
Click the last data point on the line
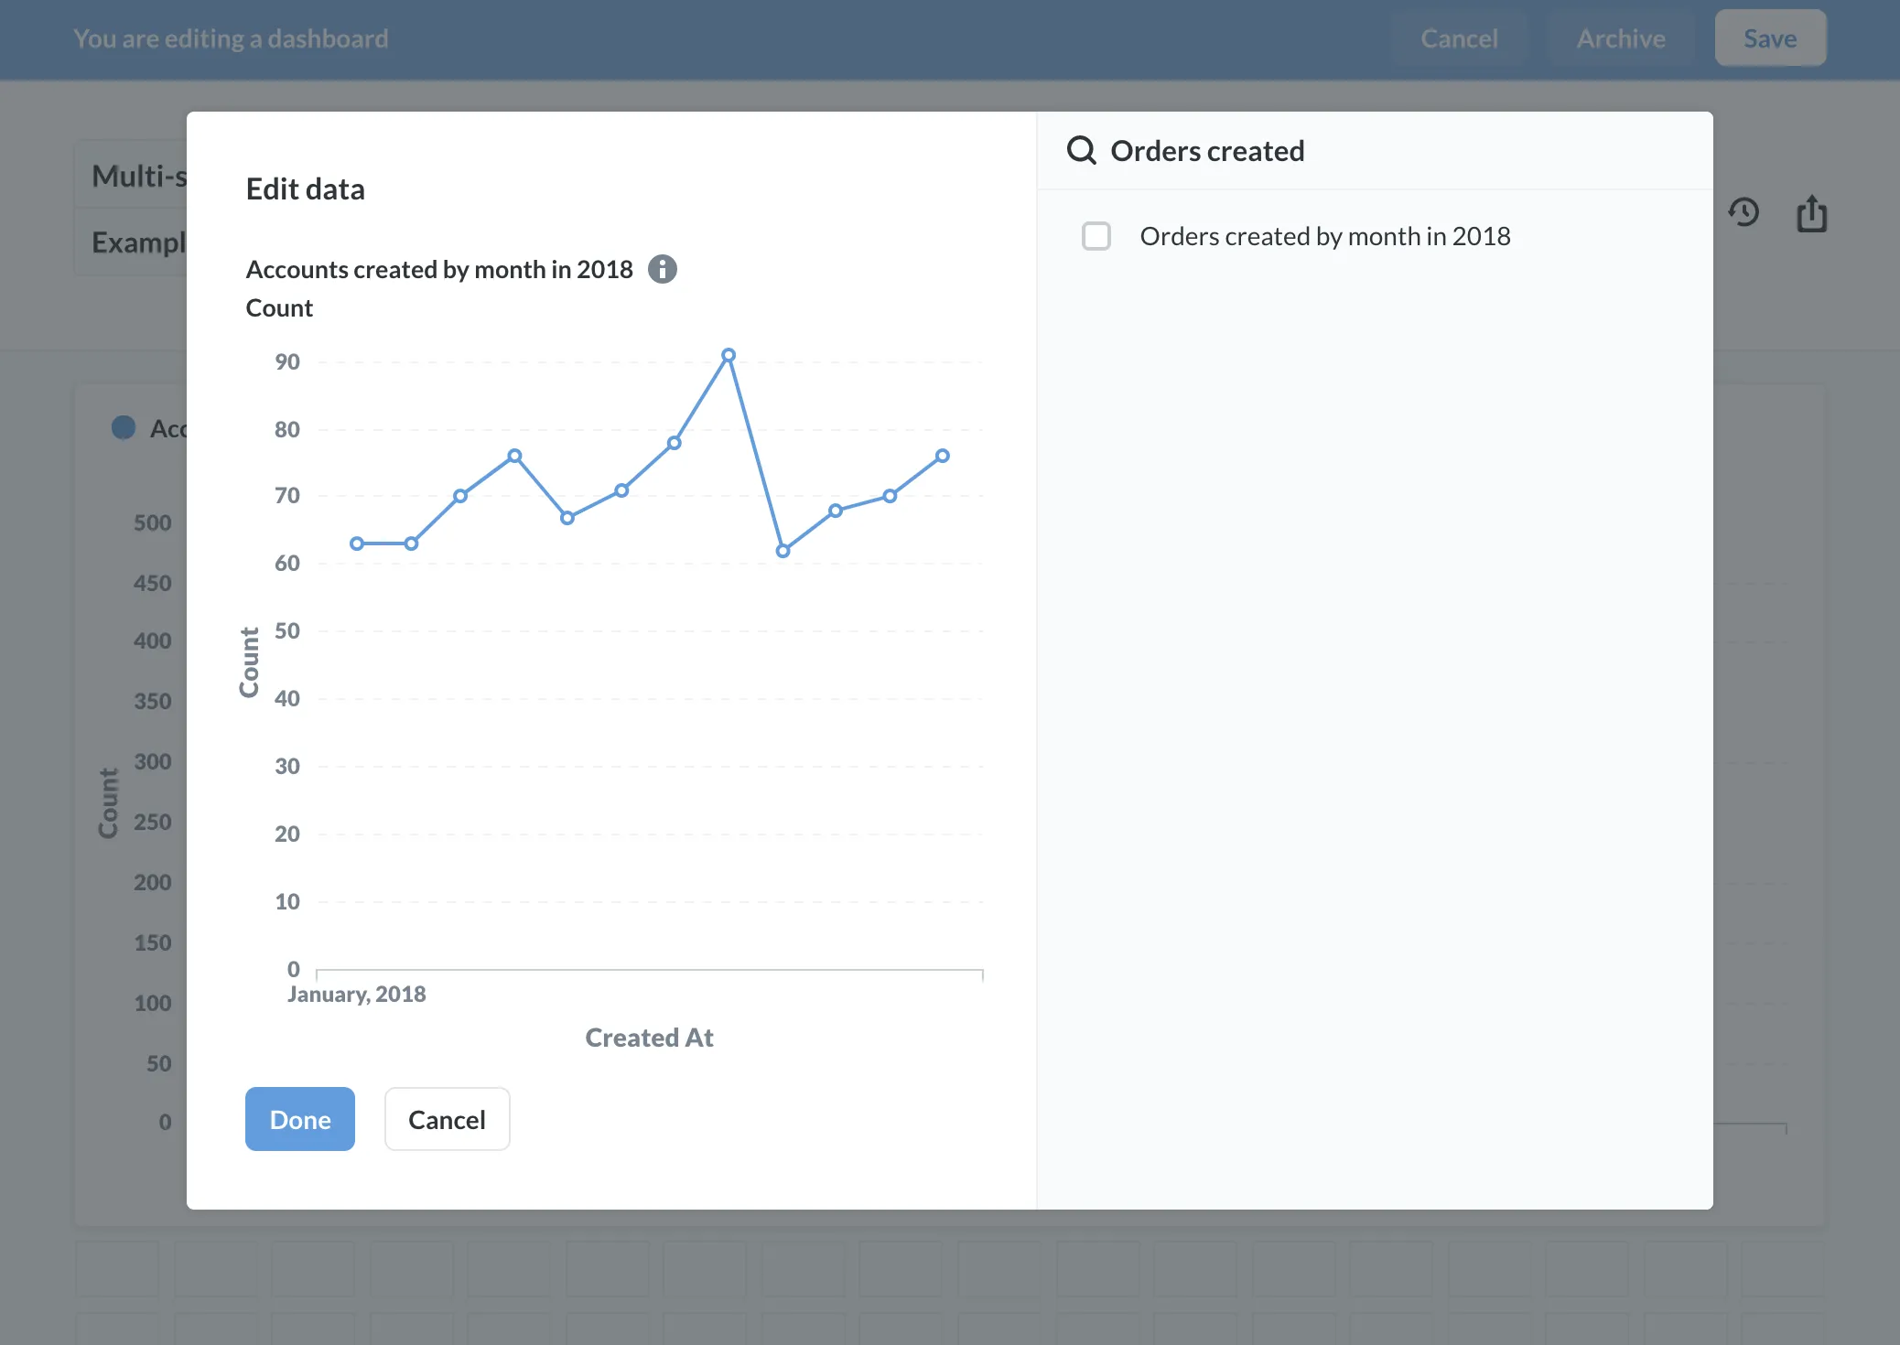click(x=943, y=456)
